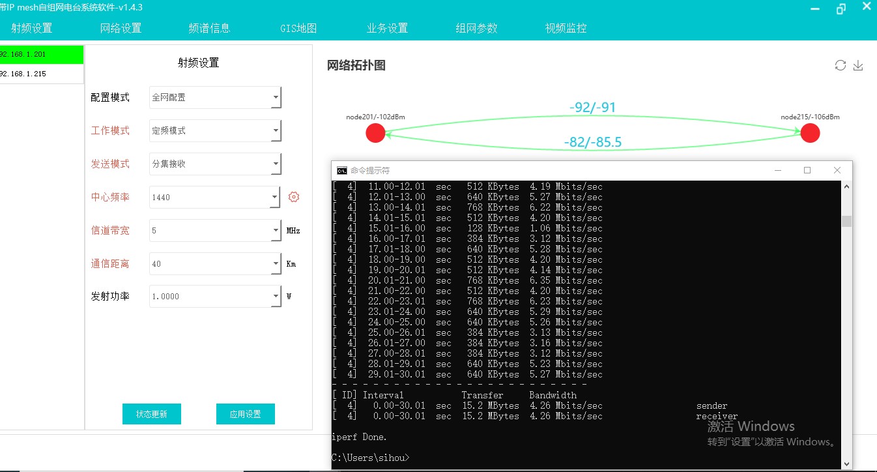
Task: Click the node201 red circle
Action: [375, 133]
